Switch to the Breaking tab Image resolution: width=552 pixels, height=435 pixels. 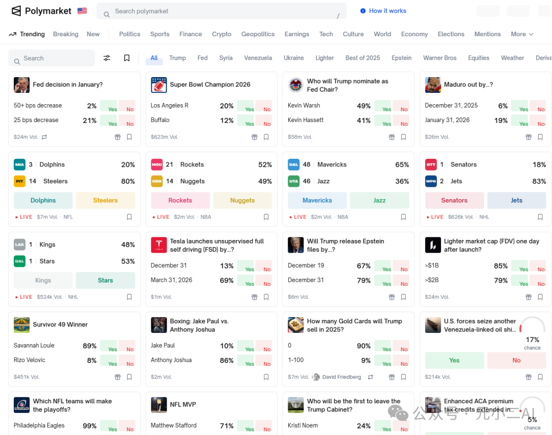pyautogui.click(x=65, y=34)
